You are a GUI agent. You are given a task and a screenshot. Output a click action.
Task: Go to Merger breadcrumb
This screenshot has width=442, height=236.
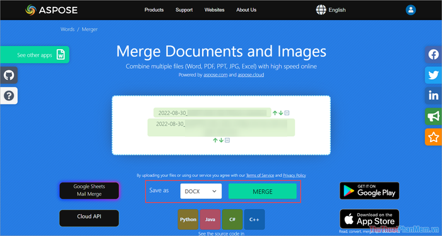(x=90, y=29)
